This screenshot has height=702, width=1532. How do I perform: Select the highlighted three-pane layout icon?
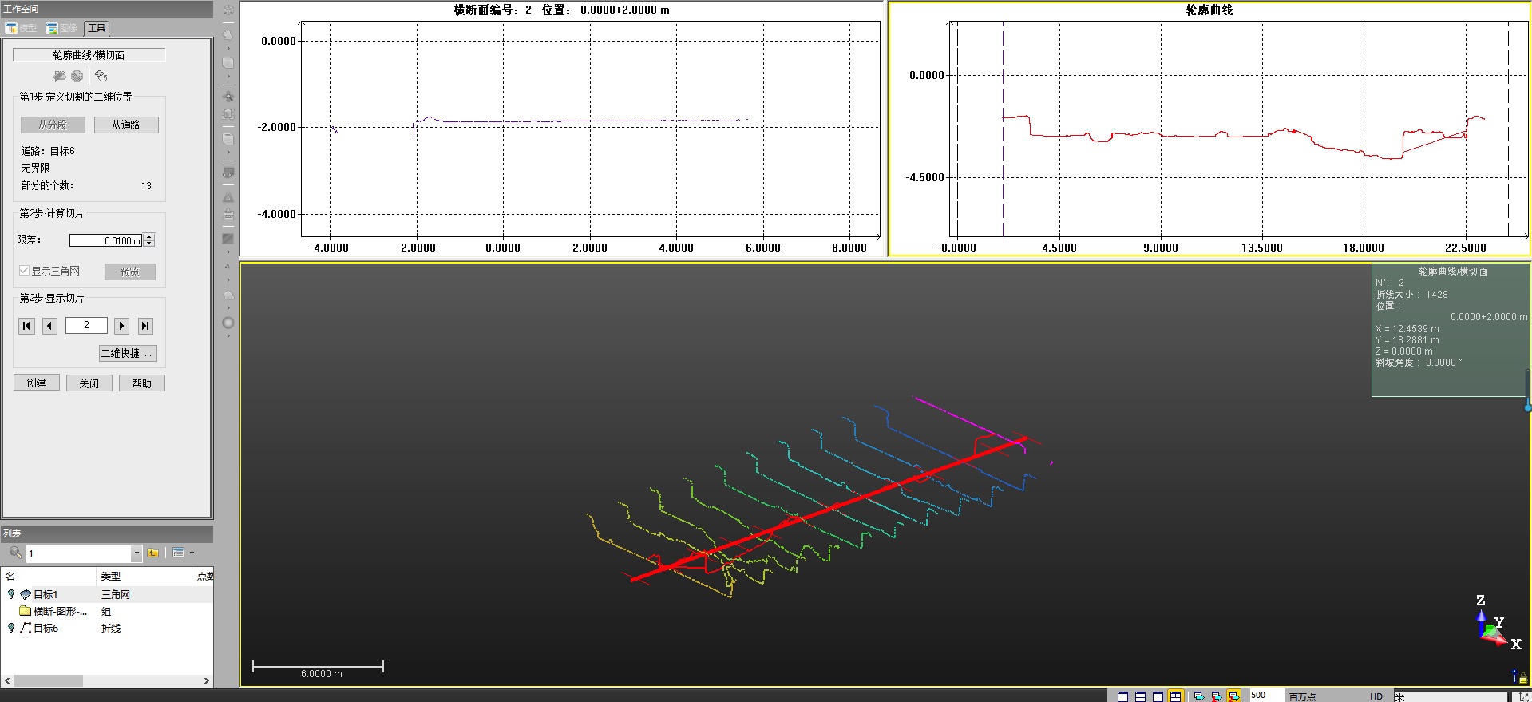(x=1176, y=696)
